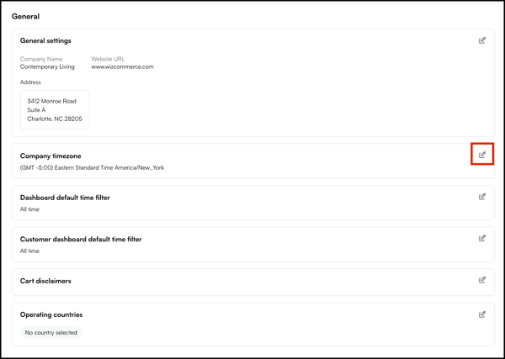Click the Address label

click(30, 82)
